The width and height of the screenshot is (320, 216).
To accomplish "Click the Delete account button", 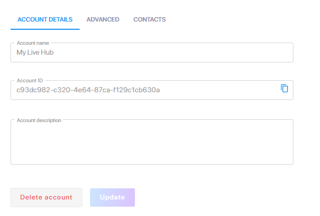I will pyautogui.click(x=46, y=197).
